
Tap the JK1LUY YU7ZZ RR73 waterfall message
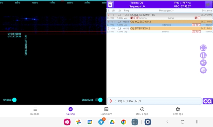(26, 45)
